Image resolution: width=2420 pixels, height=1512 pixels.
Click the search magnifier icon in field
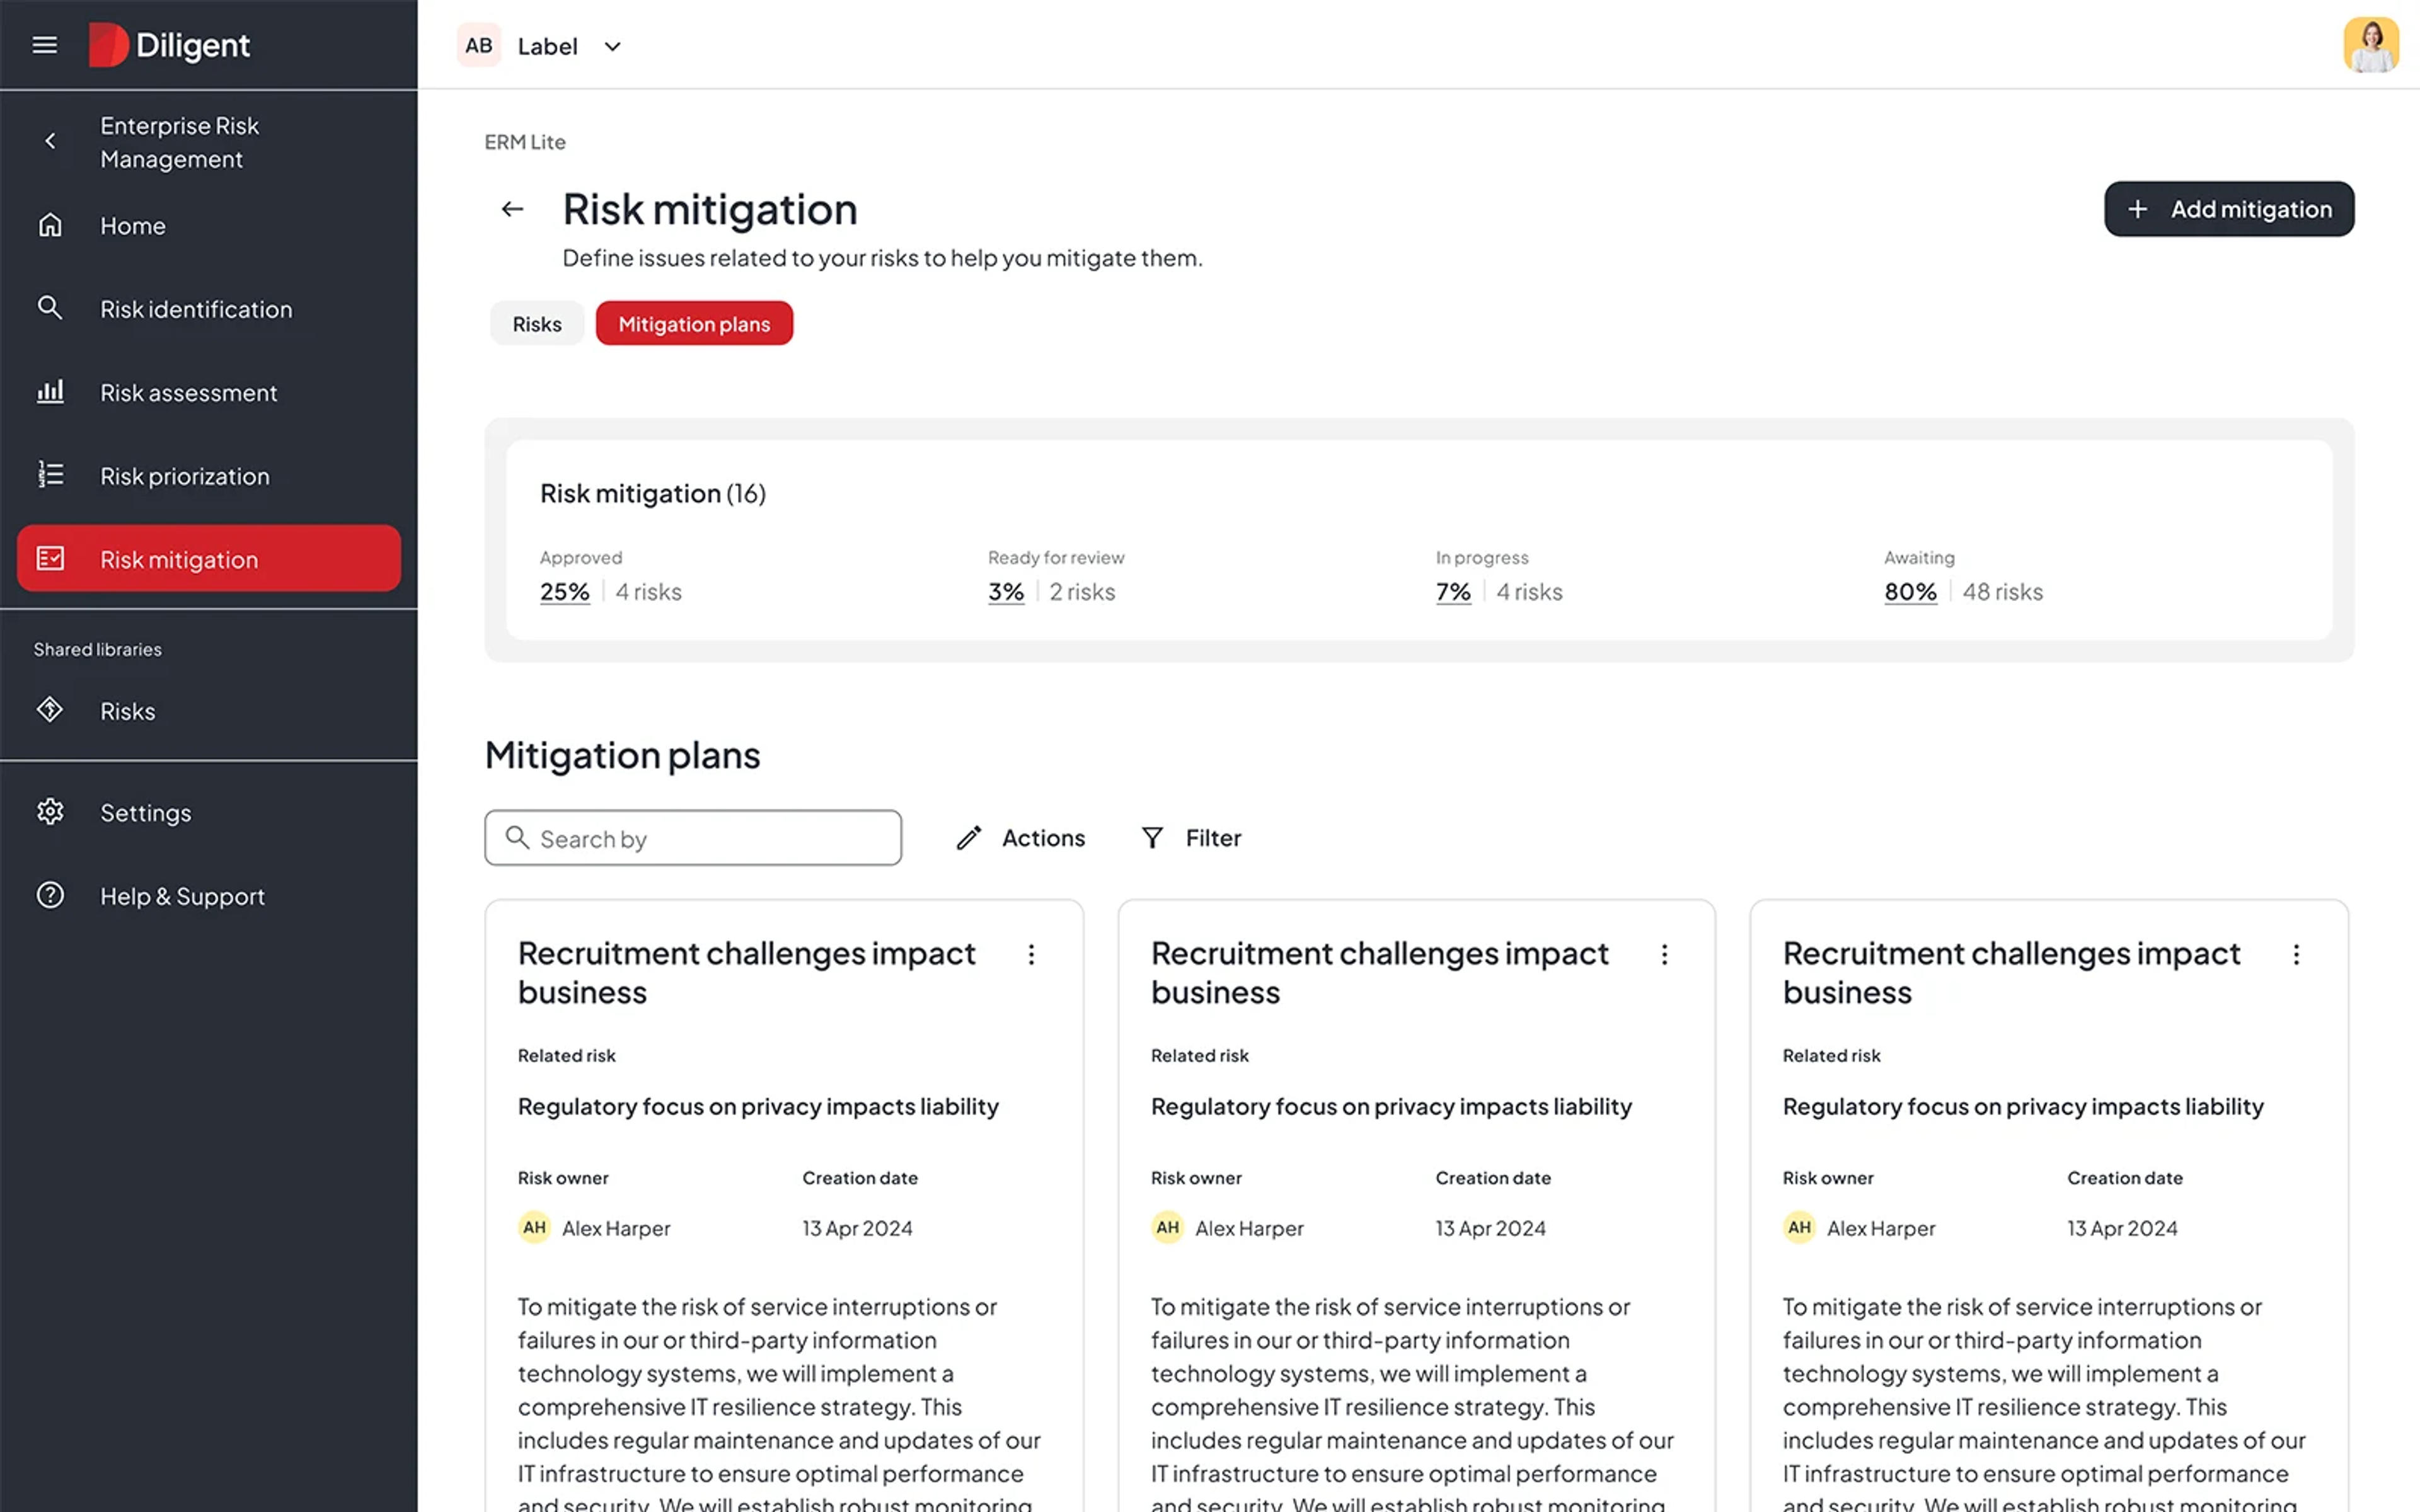(517, 837)
